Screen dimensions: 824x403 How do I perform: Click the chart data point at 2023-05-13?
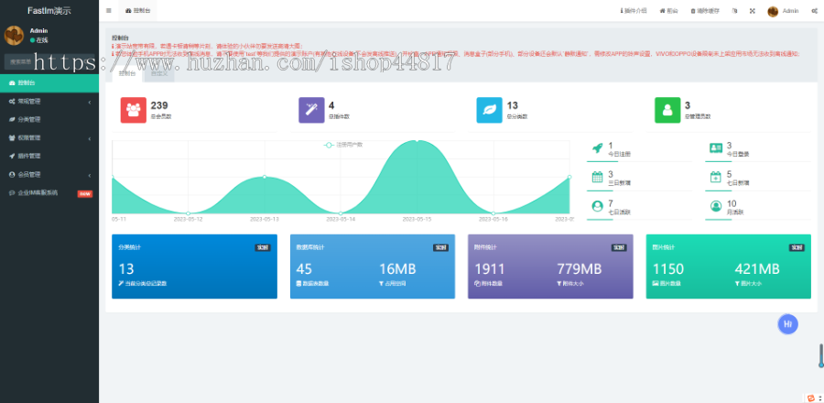pyautogui.click(x=265, y=177)
